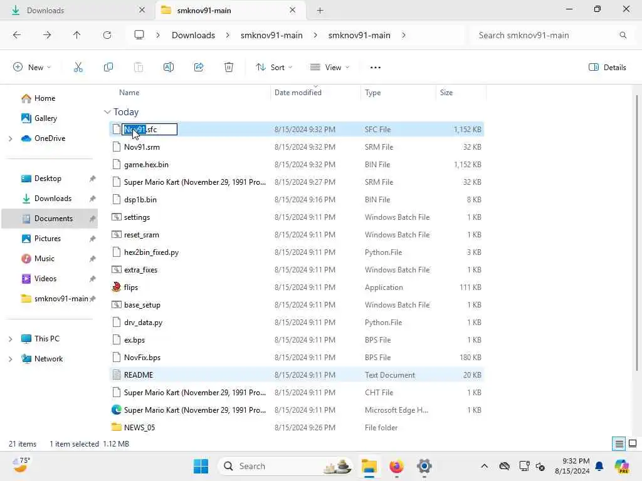
Task: Open File Explorer from taskbar
Action: tap(369, 466)
